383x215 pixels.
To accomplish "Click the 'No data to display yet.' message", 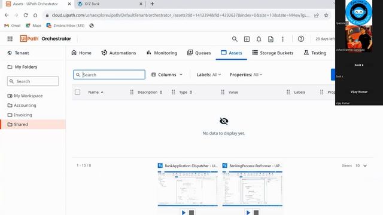I will (224, 133).
